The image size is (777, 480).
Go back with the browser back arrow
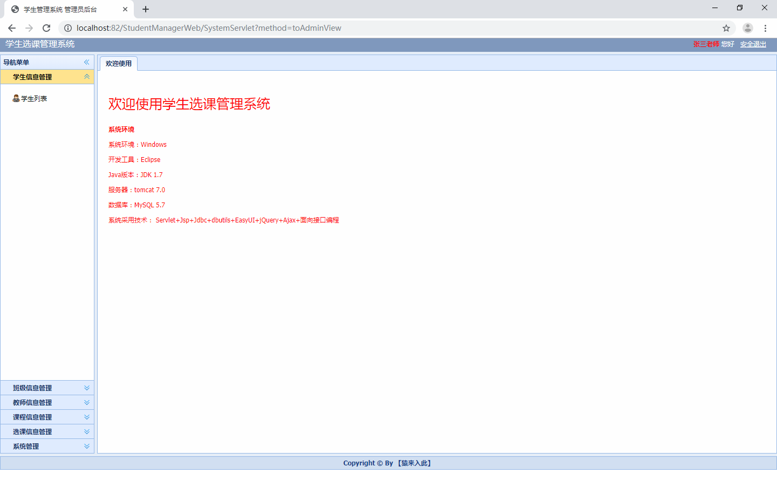(x=12, y=28)
